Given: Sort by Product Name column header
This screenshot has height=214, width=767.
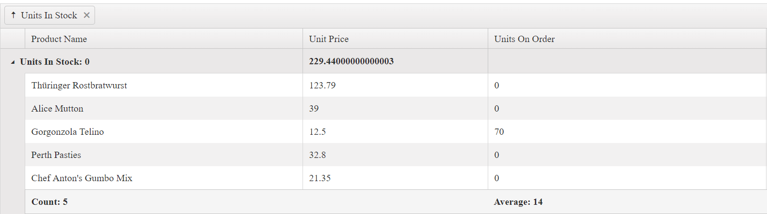Looking at the screenshot, I should 59,39.
